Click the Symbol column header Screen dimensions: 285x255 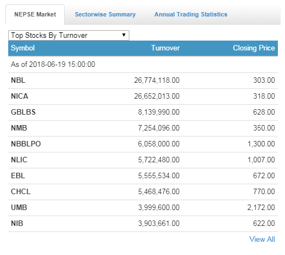pyautogui.click(x=23, y=48)
